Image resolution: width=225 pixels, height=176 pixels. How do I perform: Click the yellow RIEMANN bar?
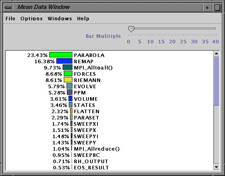pyautogui.click(x=68, y=80)
